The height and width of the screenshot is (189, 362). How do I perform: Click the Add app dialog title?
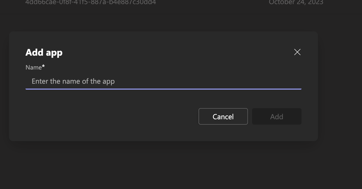coord(44,52)
